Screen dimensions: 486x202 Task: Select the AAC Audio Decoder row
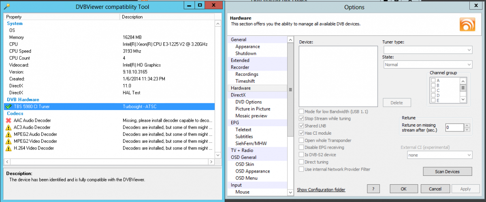pos(109,120)
